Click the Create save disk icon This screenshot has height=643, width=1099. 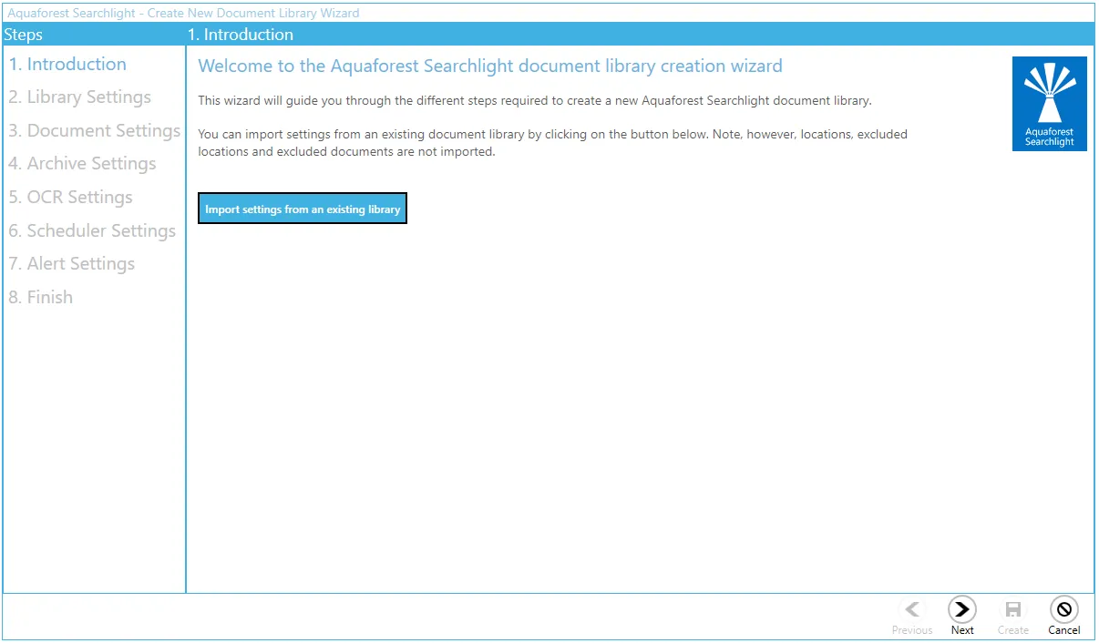point(1012,609)
